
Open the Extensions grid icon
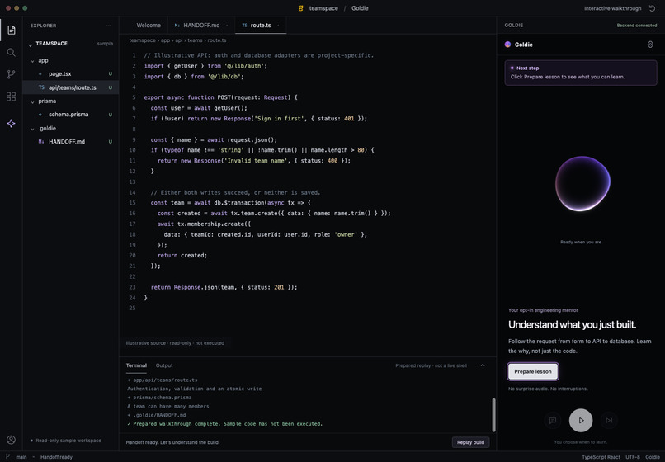coord(12,97)
